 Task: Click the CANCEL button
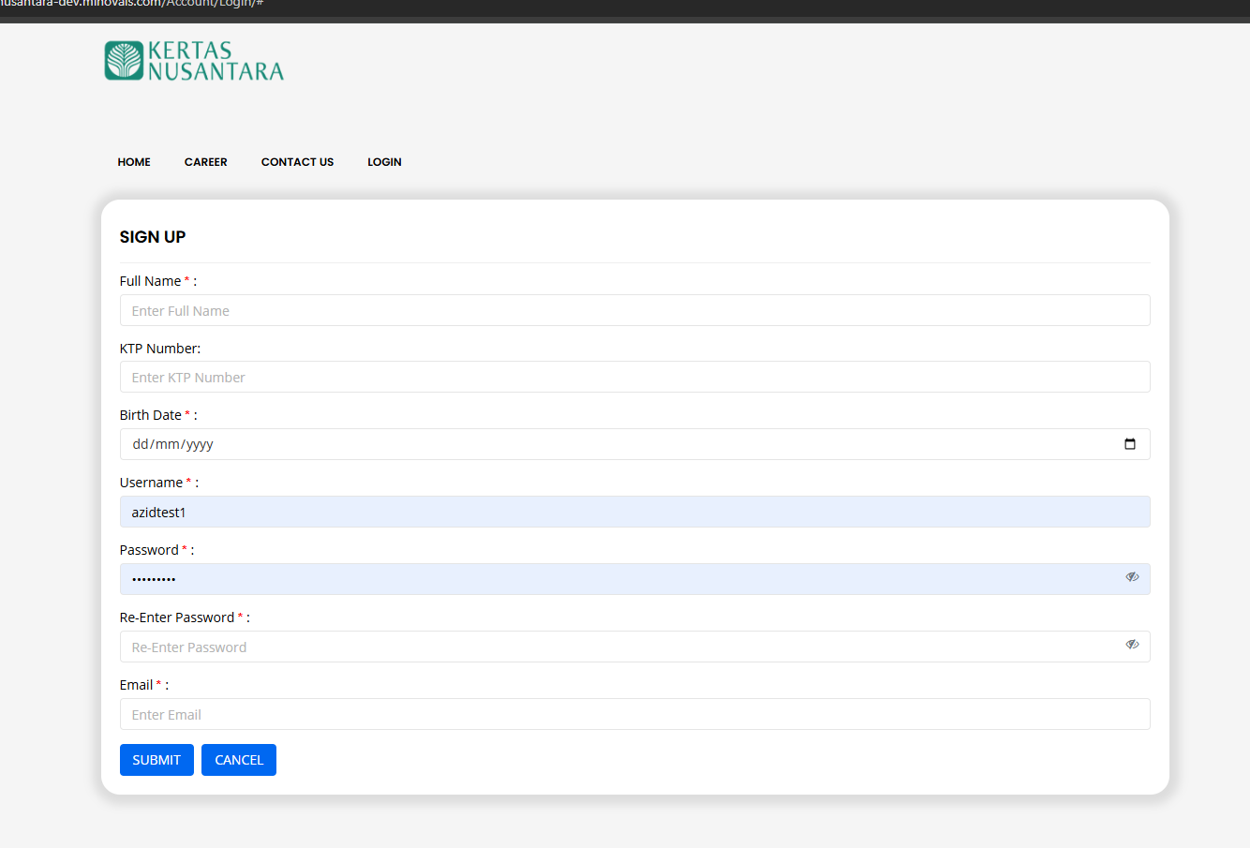(x=239, y=760)
